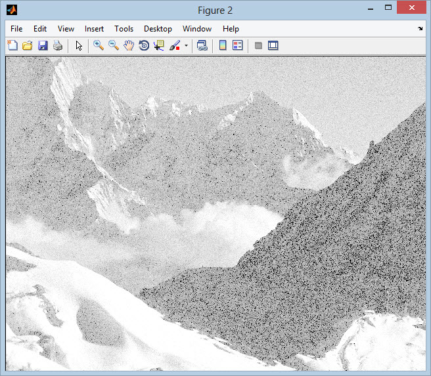Maximize the Figure 2 window
The height and width of the screenshot is (376, 431).
[x=388, y=8]
